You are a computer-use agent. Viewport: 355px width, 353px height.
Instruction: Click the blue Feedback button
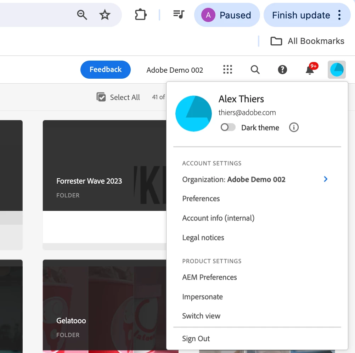106,69
